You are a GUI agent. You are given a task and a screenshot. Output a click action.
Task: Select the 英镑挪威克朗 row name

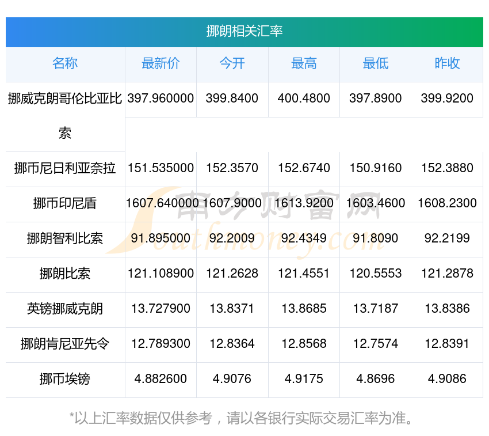pyautogui.click(x=65, y=309)
